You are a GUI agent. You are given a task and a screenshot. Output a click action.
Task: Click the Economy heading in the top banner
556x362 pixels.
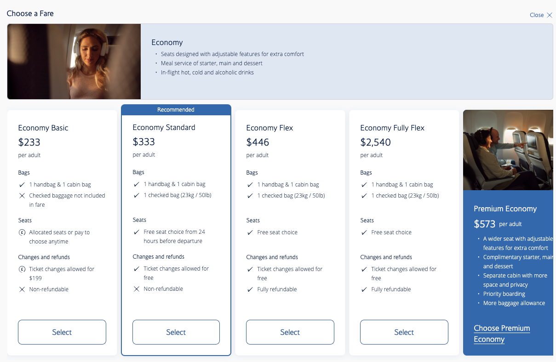167,42
